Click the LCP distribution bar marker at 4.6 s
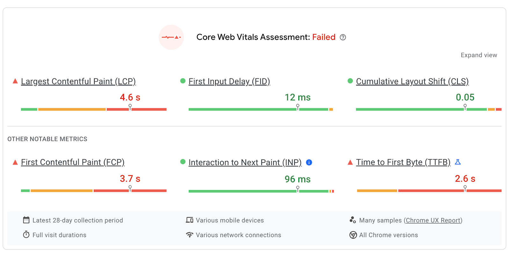The image size is (510, 255). 130,107
